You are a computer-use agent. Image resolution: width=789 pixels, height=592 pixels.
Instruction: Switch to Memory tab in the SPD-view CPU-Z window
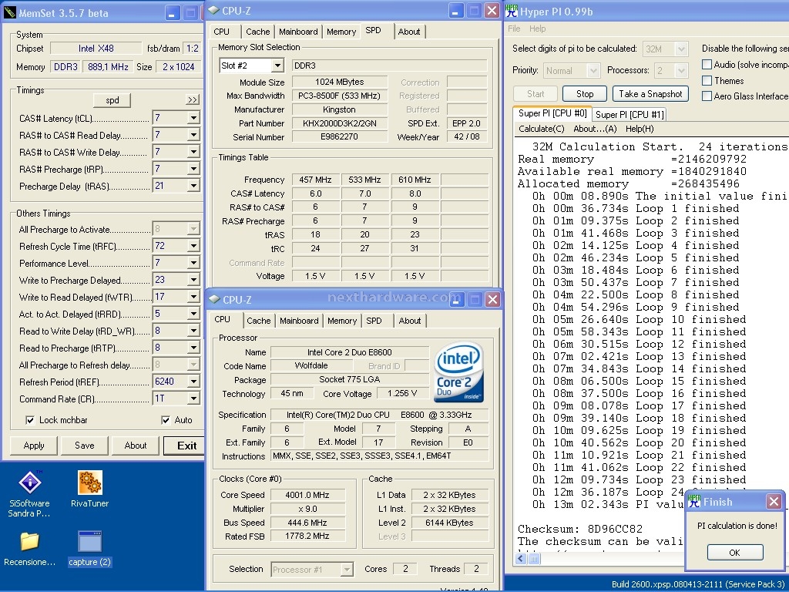(341, 32)
